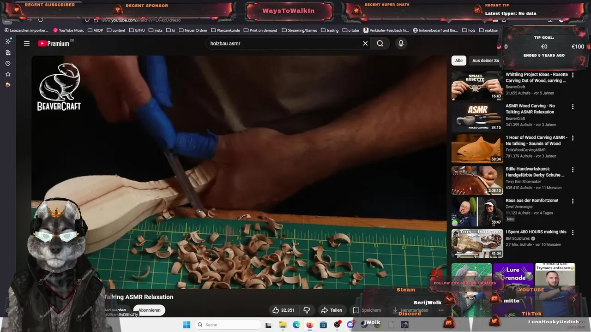591x332 pixels.
Task: Open Microsoft Edge from taskbar
Action: (x=296, y=325)
